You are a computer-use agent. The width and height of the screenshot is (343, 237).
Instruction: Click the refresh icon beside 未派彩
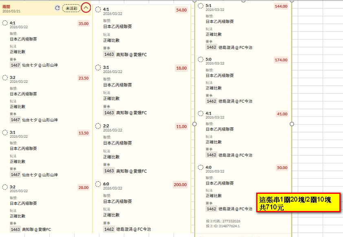click(57, 8)
